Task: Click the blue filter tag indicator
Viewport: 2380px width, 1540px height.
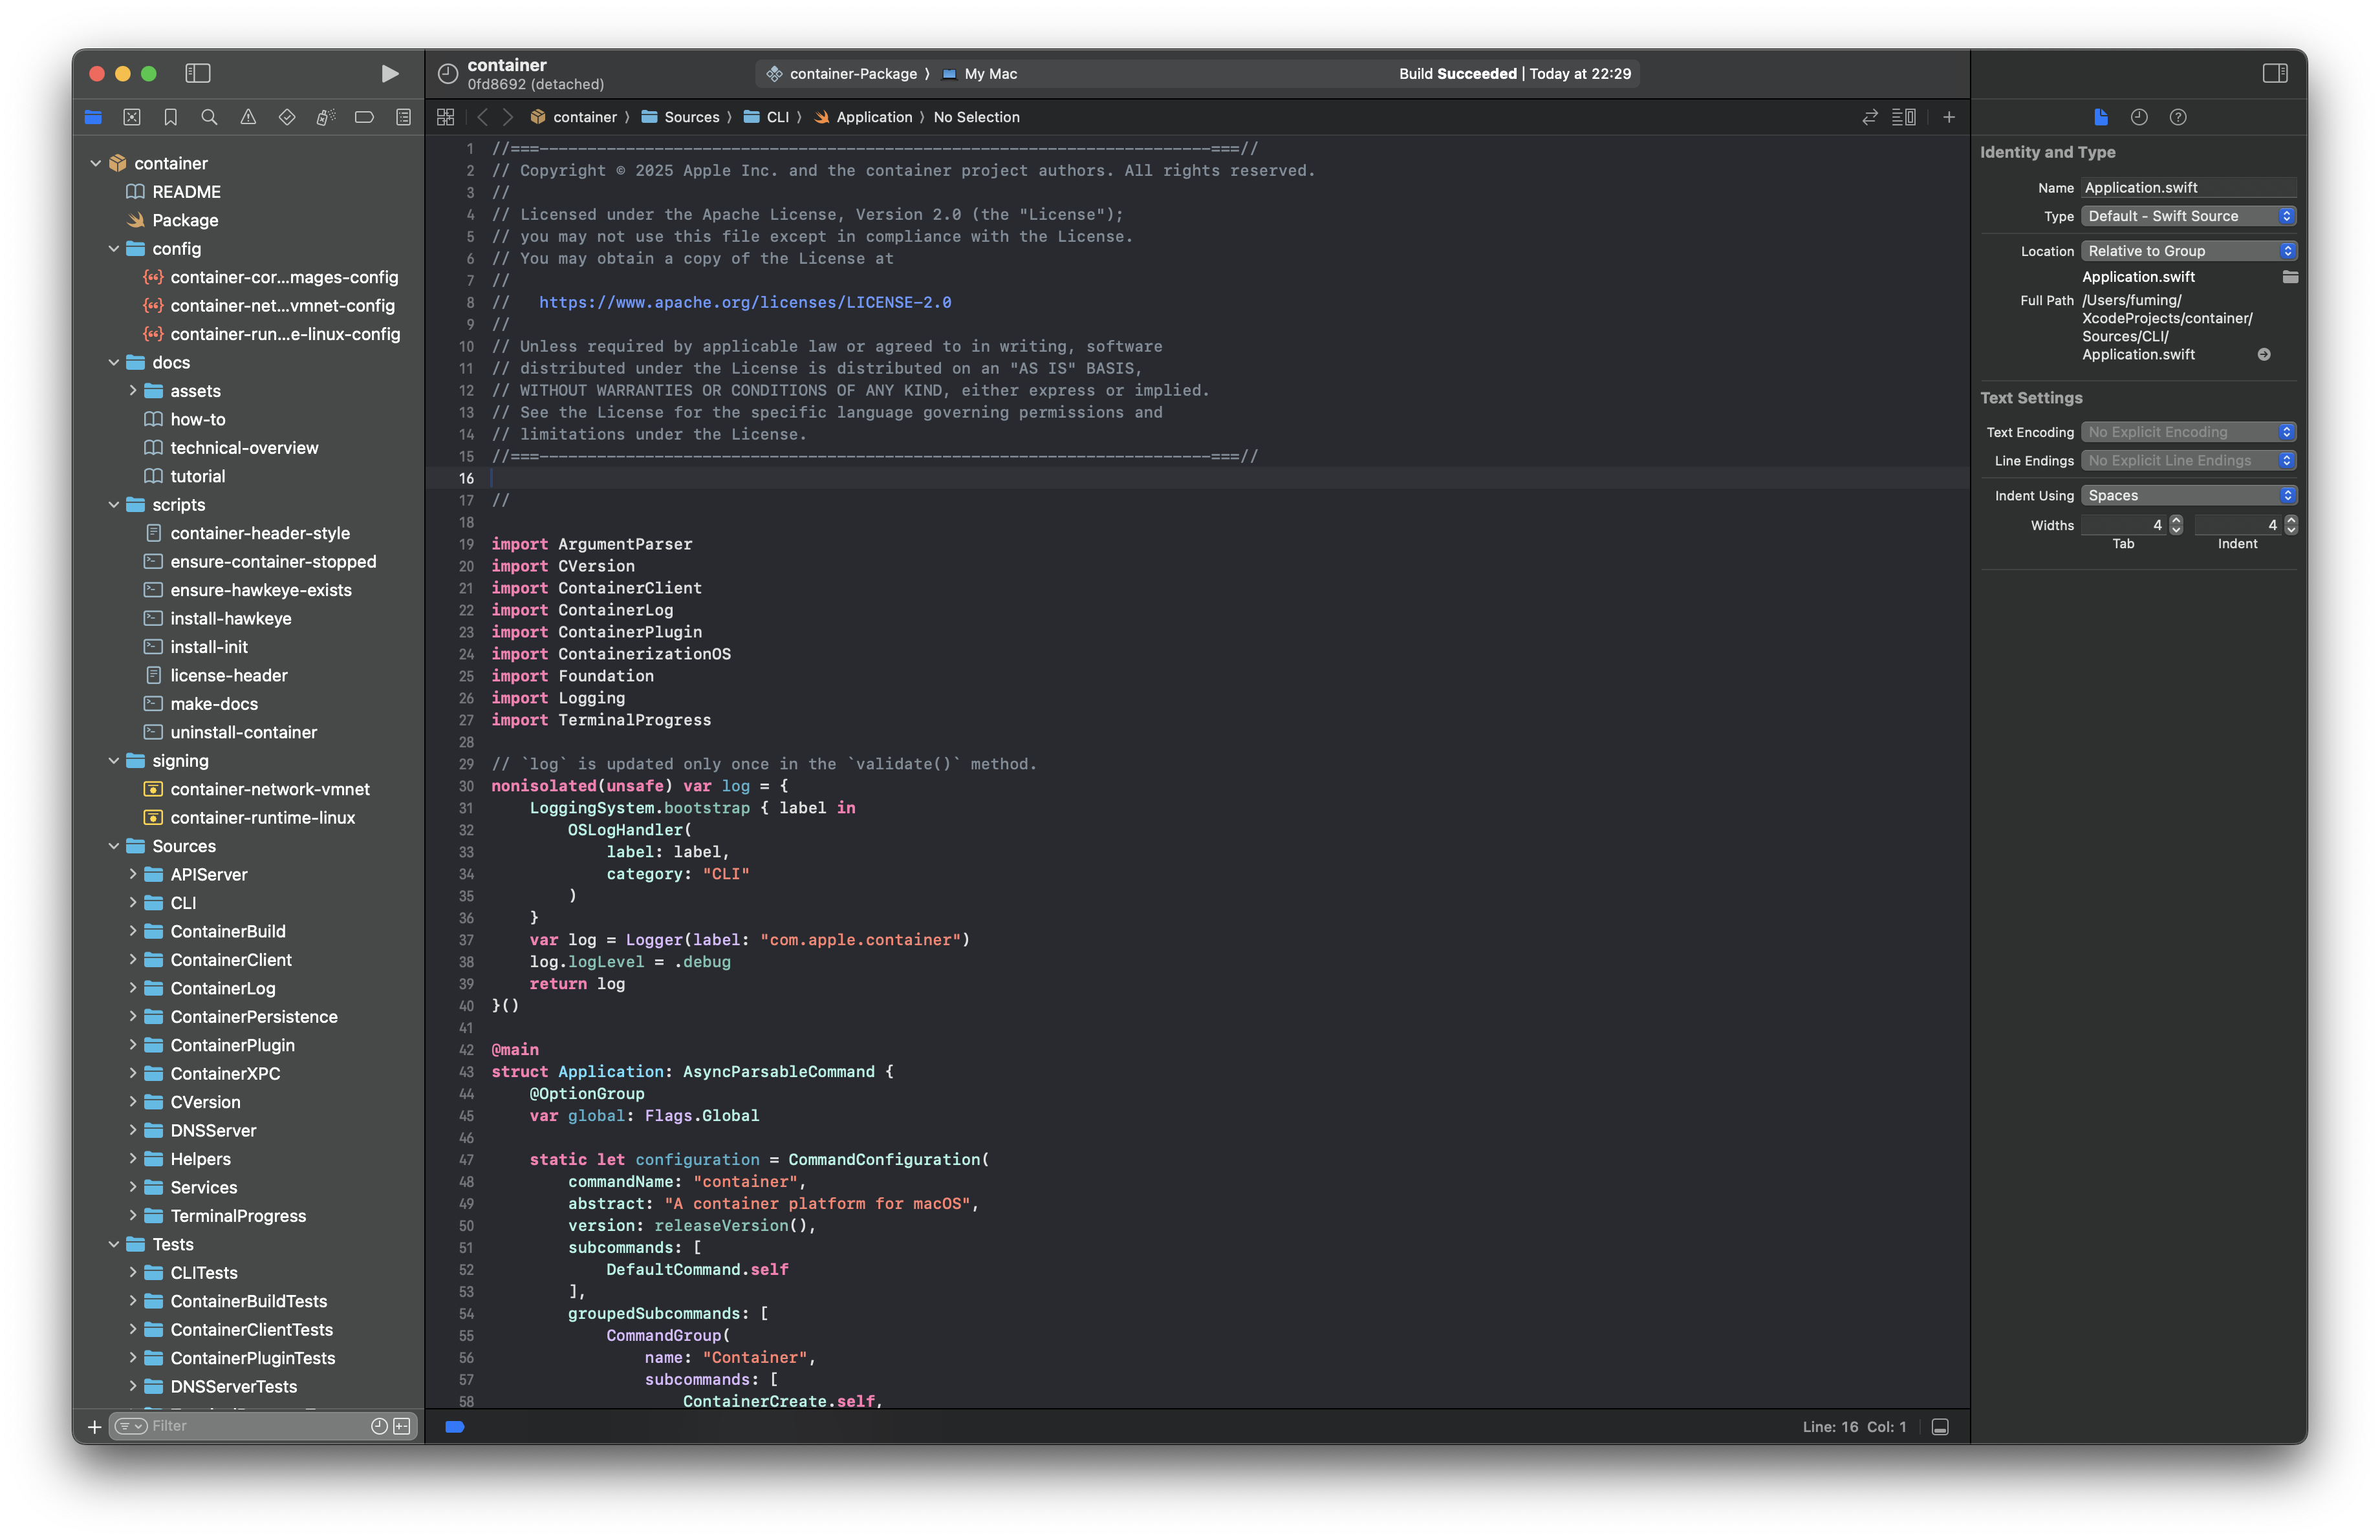Action: 454,1426
